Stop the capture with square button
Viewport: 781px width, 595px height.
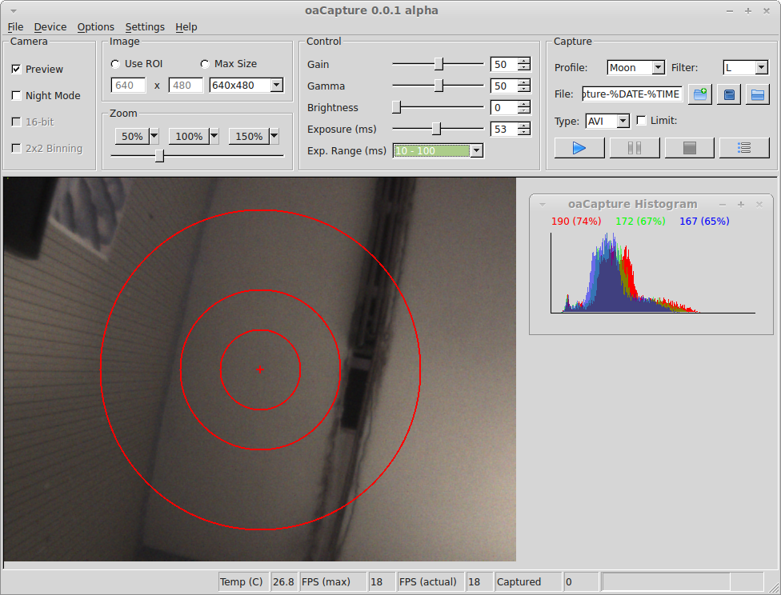point(689,148)
